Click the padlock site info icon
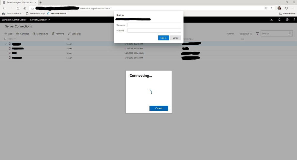297x160 pixels. [x=32, y=8]
